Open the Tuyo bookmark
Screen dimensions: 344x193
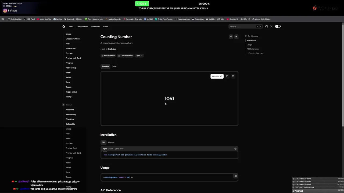(94, 19)
